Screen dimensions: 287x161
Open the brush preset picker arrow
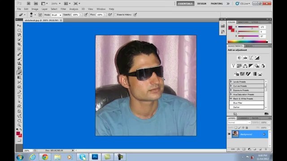(x=35, y=15)
